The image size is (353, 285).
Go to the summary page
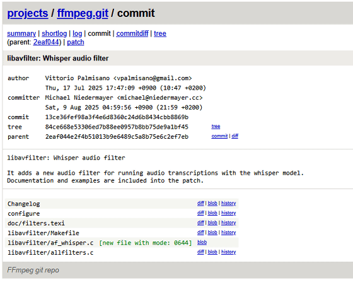pyautogui.click(x=21, y=33)
